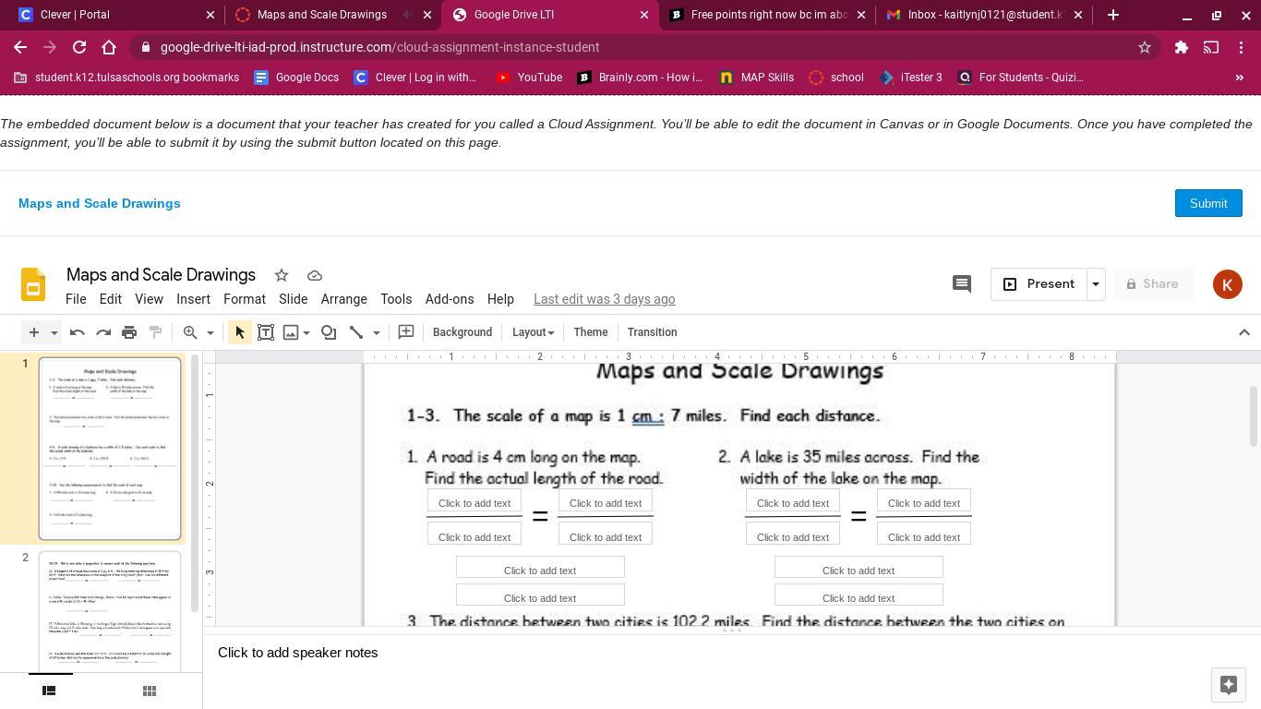Select the Shape tool icon
This screenshot has height=709, width=1261.
(x=329, y=332)
